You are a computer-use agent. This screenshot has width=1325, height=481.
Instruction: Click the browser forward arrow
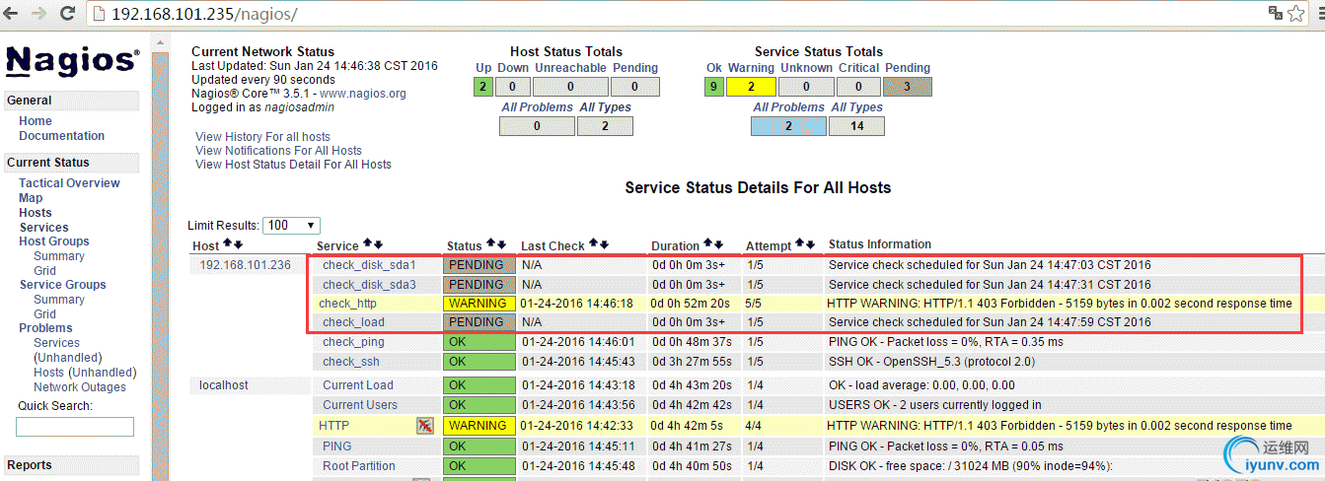click(40, 14)
